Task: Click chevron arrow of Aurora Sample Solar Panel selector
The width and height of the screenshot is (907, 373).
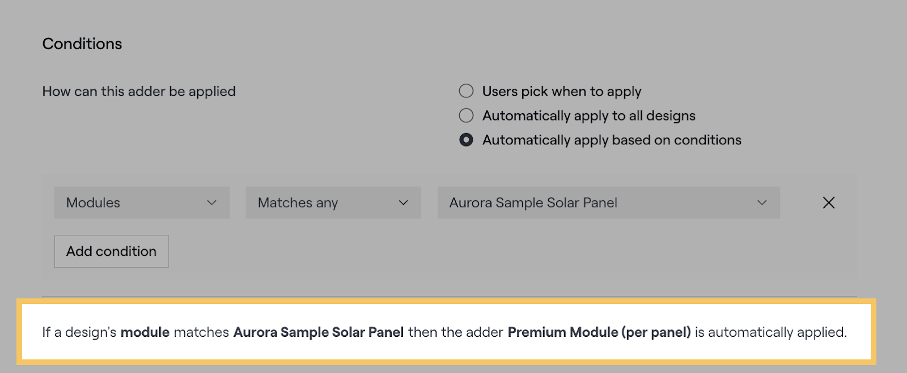Action: click(762, 203)
